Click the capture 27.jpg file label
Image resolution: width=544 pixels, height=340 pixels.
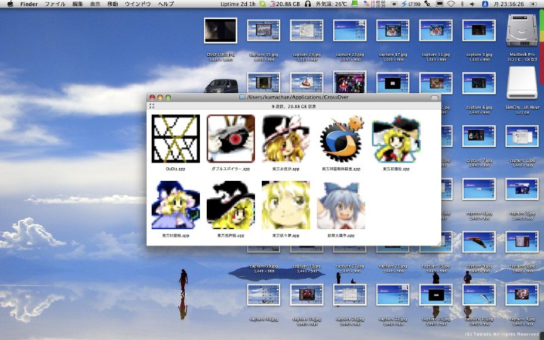click(350, 266)
